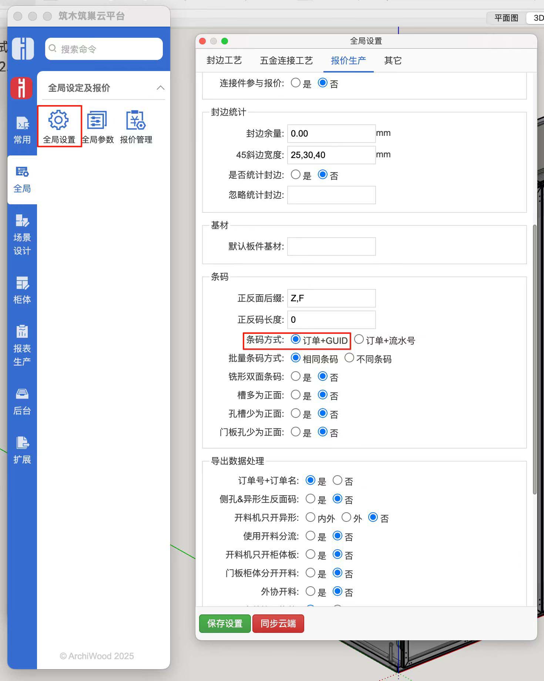544x681 pixels.
Task: Select 外 for 开料机只开异形
Action: (x=346, y=517)
